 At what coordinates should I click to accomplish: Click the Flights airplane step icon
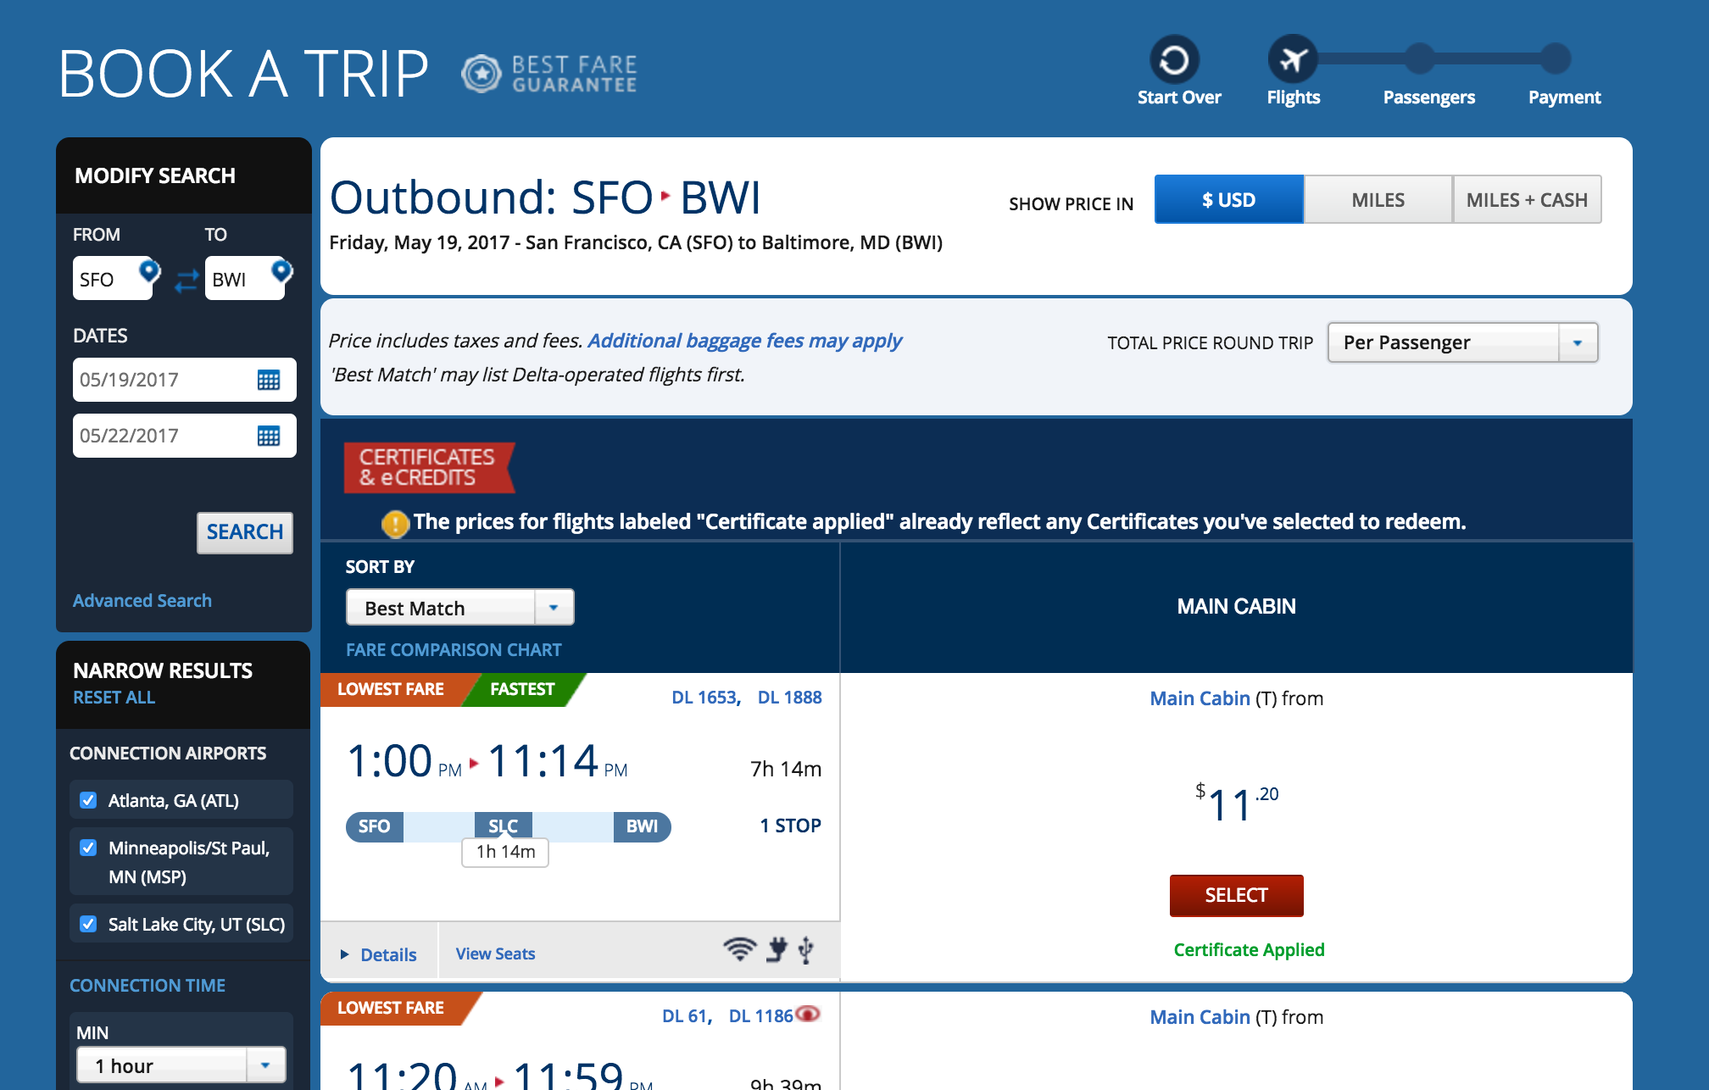(1292, 60)
